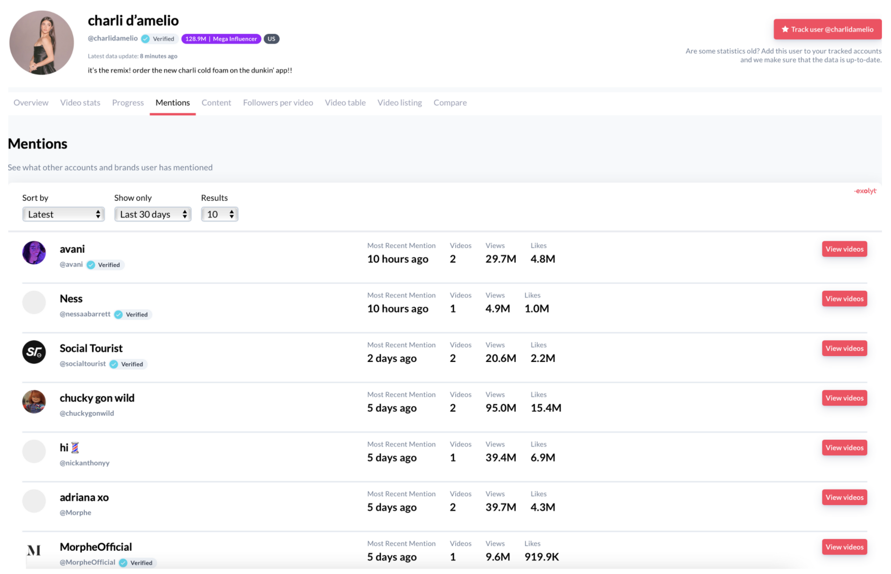Click charli d'amelio's profile picture
Screen dimensions: 891x574
click(x=42, y=43)
